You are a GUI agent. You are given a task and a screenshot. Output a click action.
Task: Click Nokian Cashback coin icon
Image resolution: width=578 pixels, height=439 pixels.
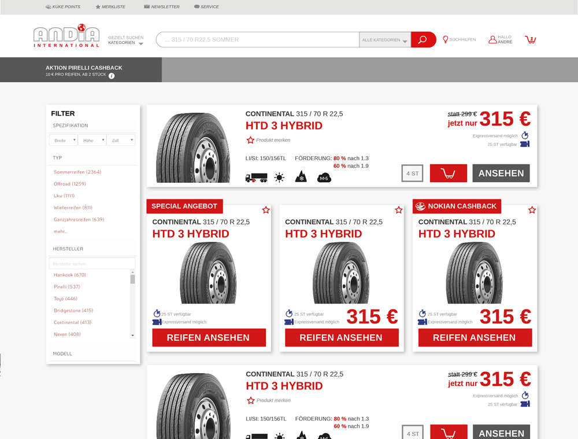421,206
